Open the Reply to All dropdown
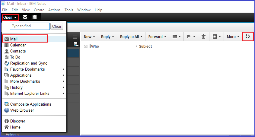Viewport: 255px width, 137px height. [131, 37]
